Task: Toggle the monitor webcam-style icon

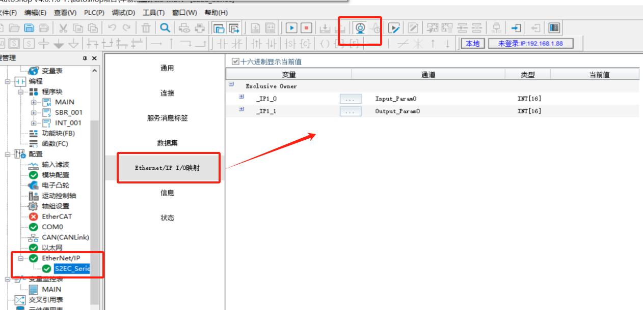Action: (x=360, y=27)
